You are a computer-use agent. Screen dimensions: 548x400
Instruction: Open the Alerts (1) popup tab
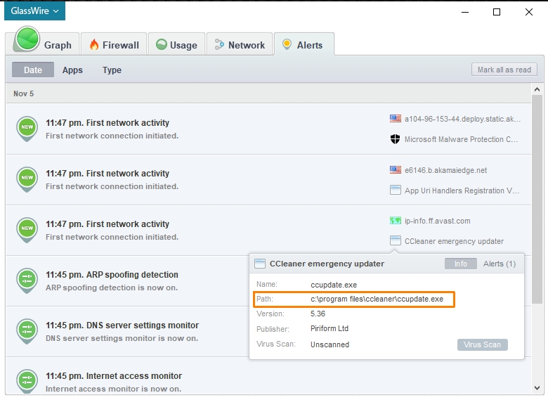(x=500, y=264)
